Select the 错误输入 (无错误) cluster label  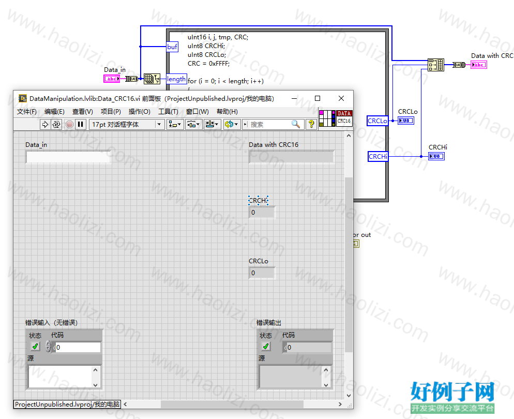(x=52, y=323)
